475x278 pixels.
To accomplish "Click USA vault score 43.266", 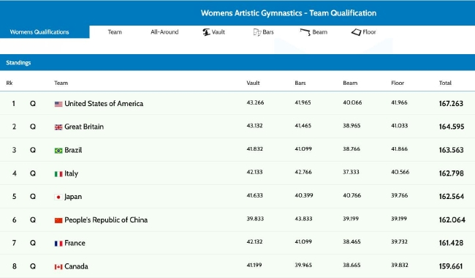I will tap(255, 102).
